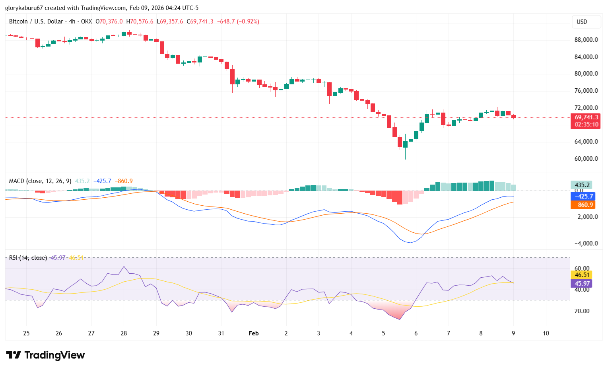
Task: Click the −648.7 (−0.92%) change value
Action: (x=238, y=21)
